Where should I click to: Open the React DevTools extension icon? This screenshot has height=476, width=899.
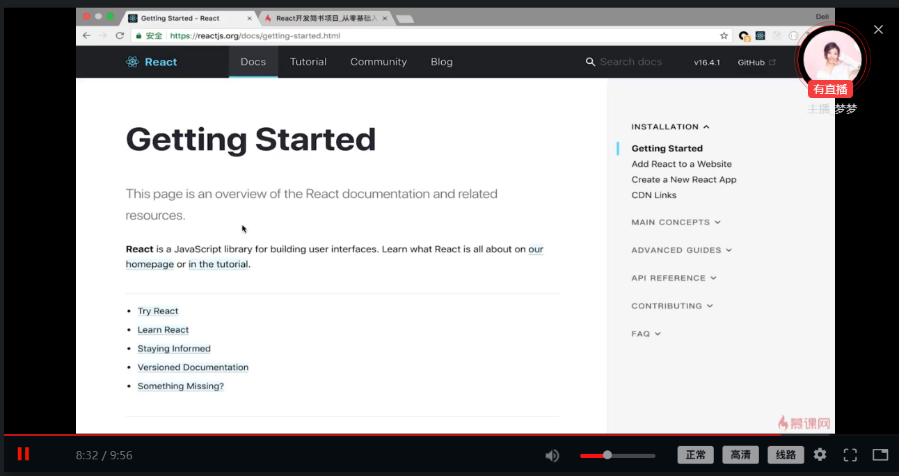(760, 35)
